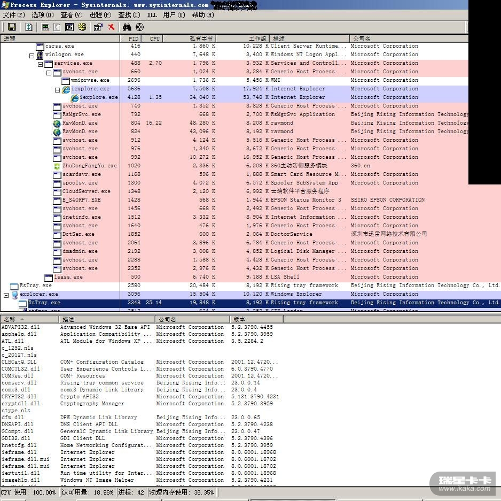Screen dimensions: 501x501
Task: Click the first iexplore.exe icon, PID 5636
Action: click(66, 89)
